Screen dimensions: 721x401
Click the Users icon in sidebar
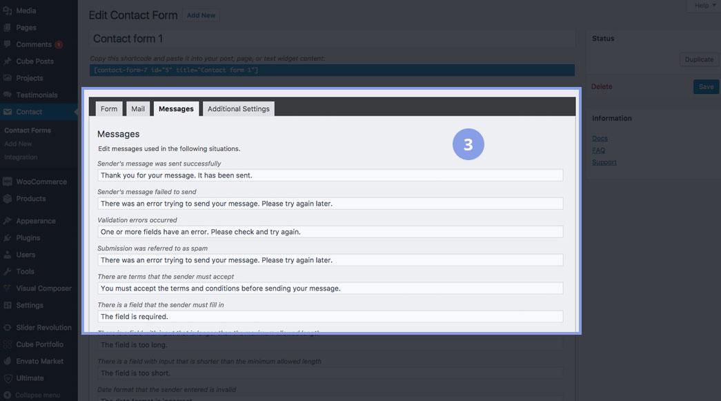(x=7, y=255)
